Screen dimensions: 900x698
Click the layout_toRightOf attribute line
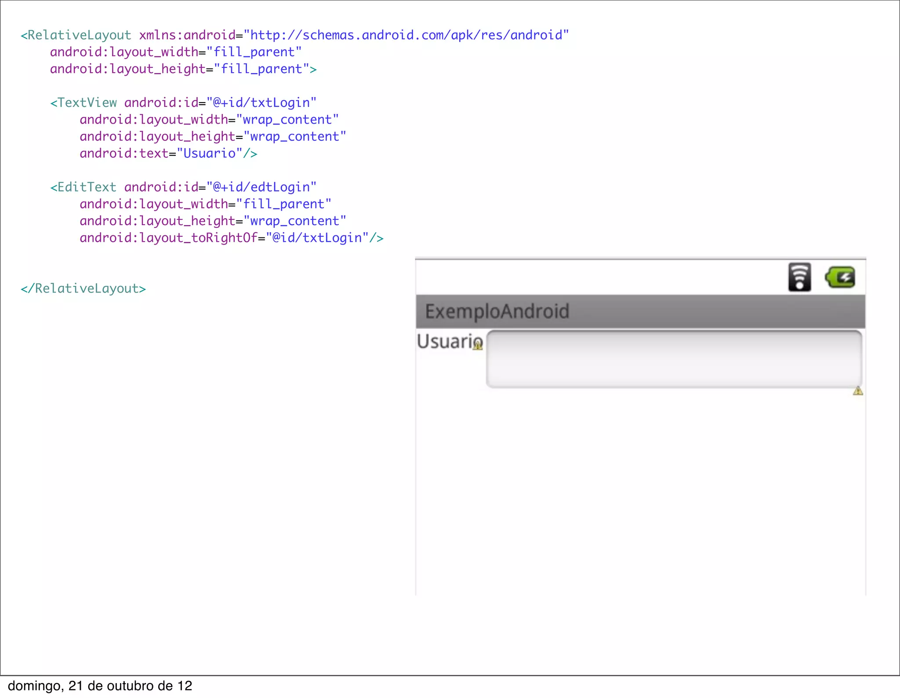pyautogui.click(x=231, y=238)
